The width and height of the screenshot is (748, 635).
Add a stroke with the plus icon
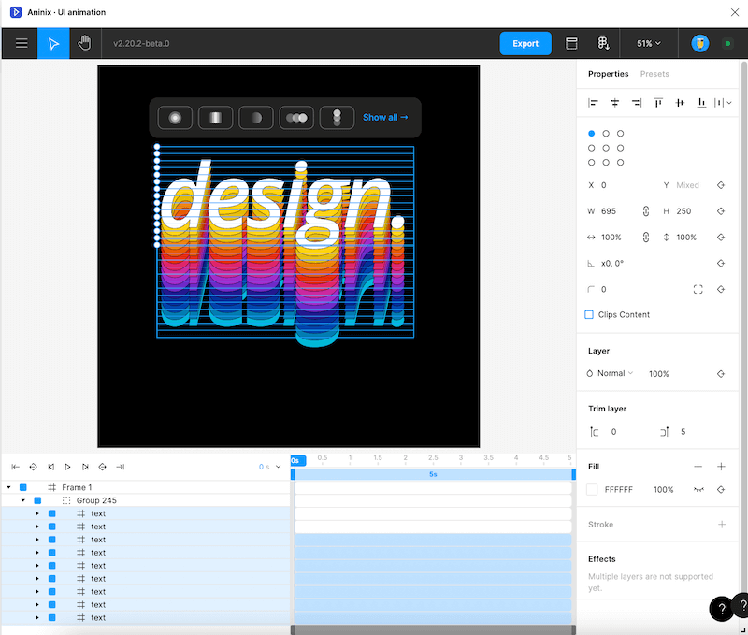coord(722,525)
